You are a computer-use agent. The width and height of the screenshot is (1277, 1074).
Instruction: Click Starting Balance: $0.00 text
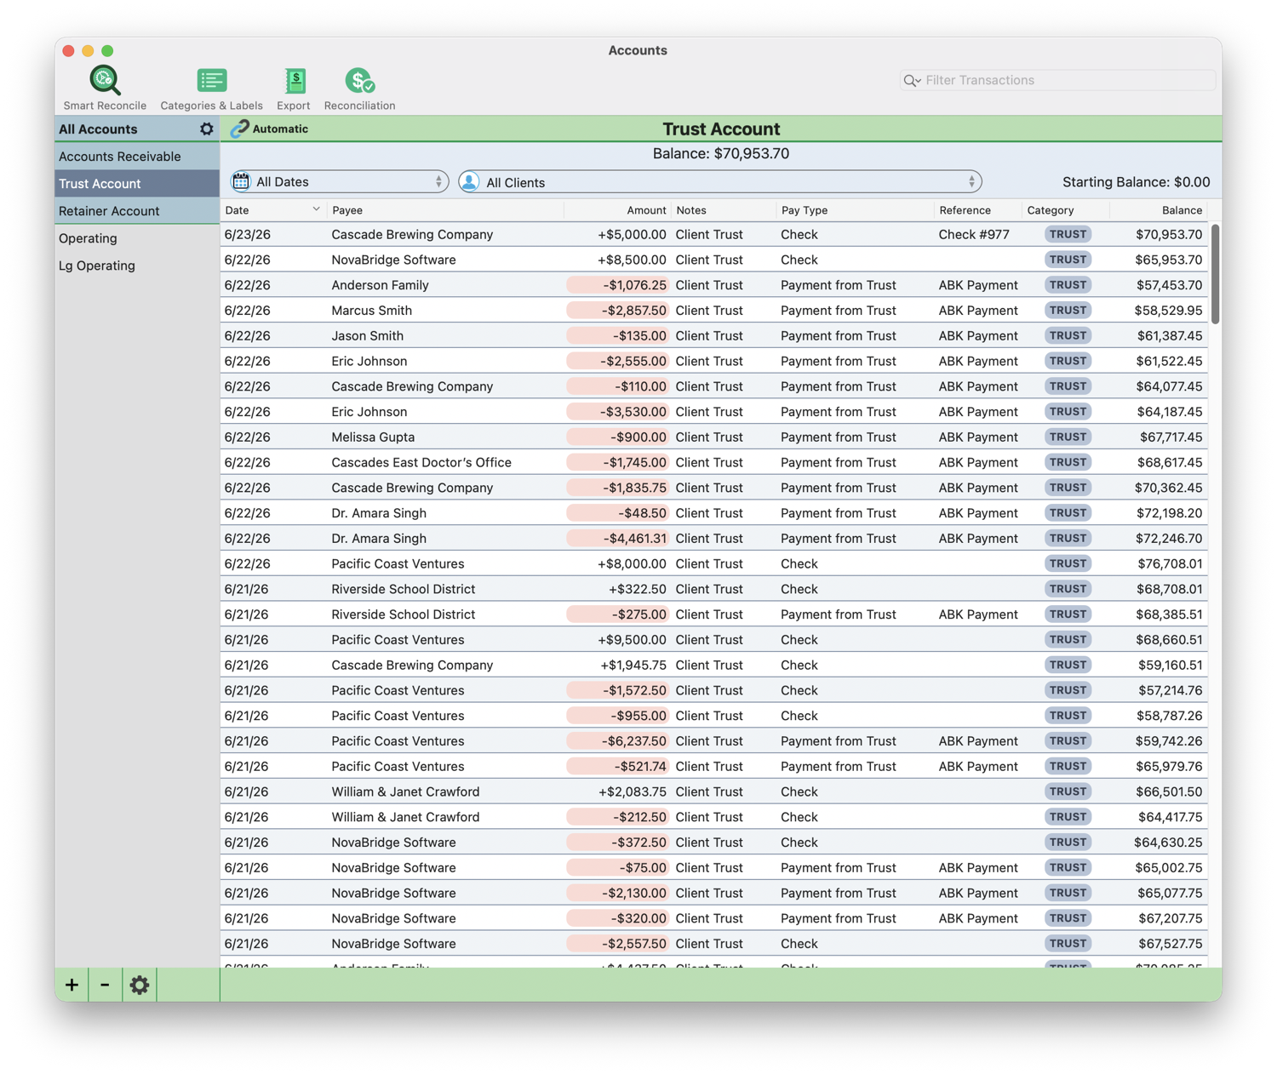1136,182
